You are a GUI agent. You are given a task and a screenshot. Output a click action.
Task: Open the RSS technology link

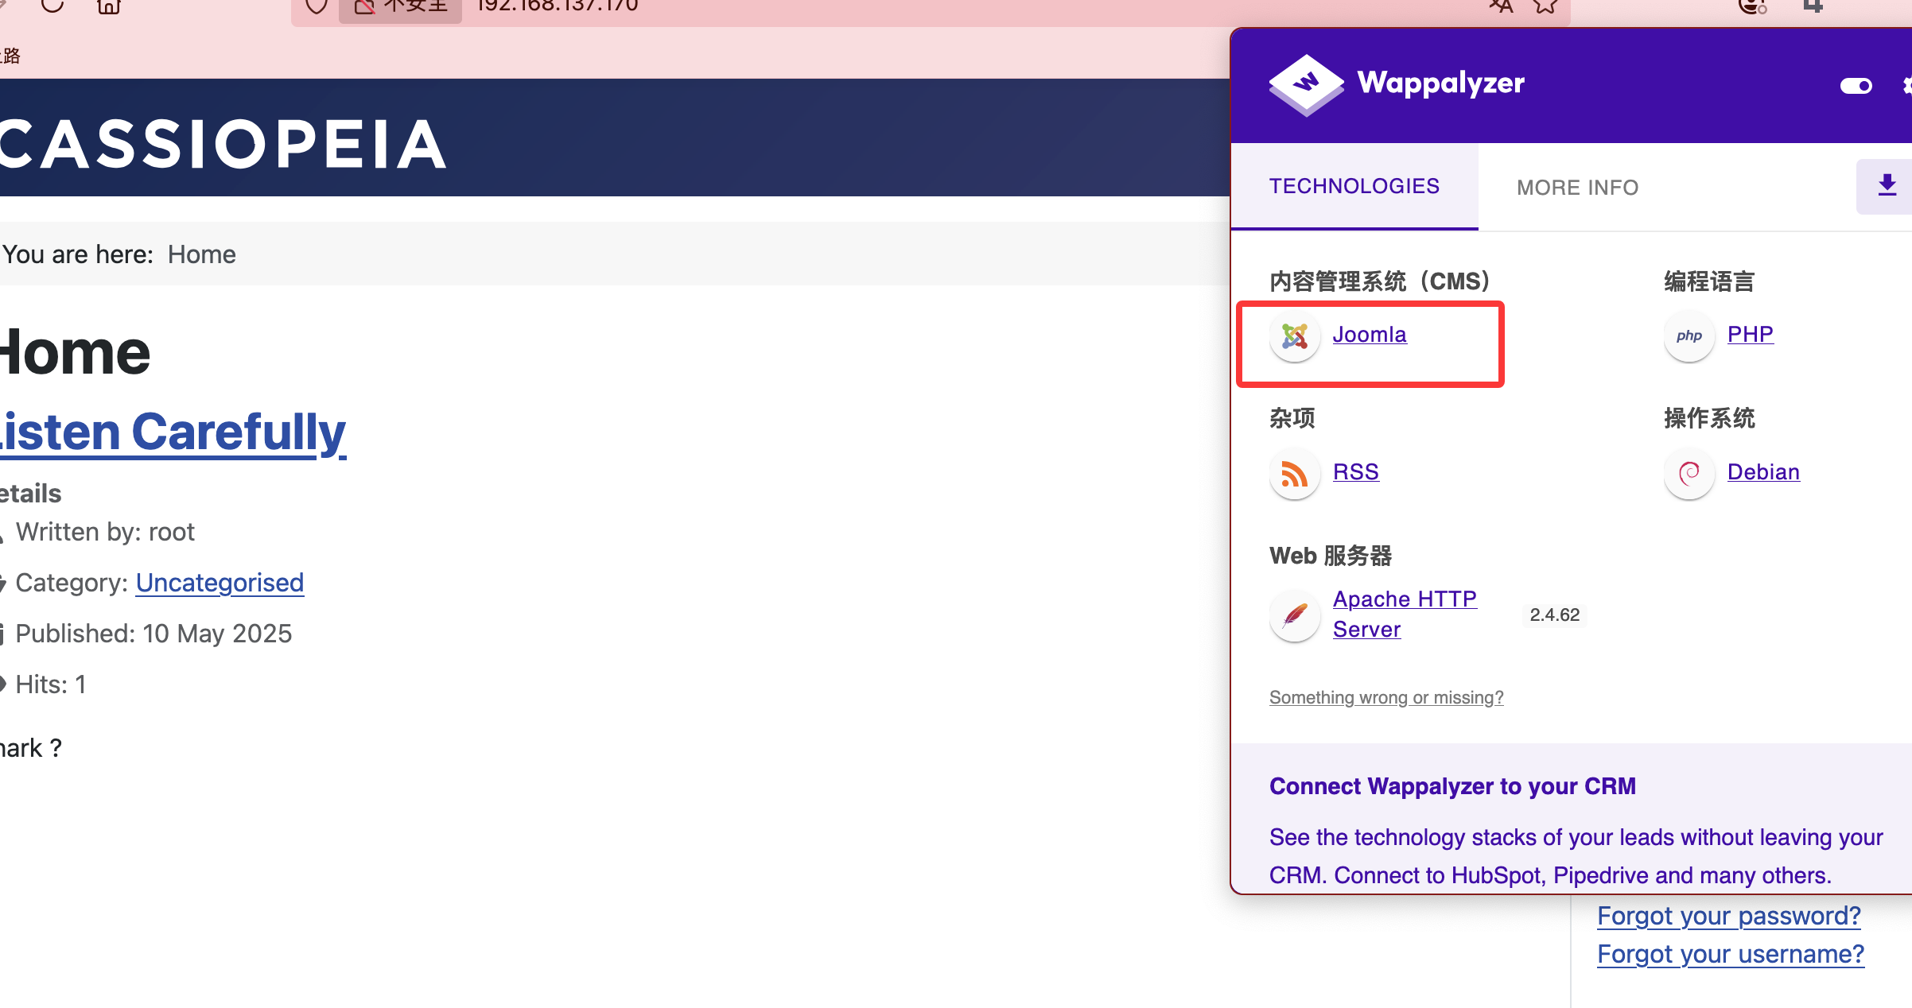pyautogui.click(x=1355, y=471)
